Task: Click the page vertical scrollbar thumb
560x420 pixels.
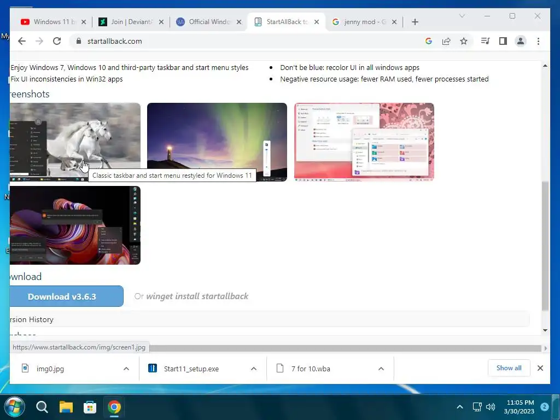Action: click(545, 246)
